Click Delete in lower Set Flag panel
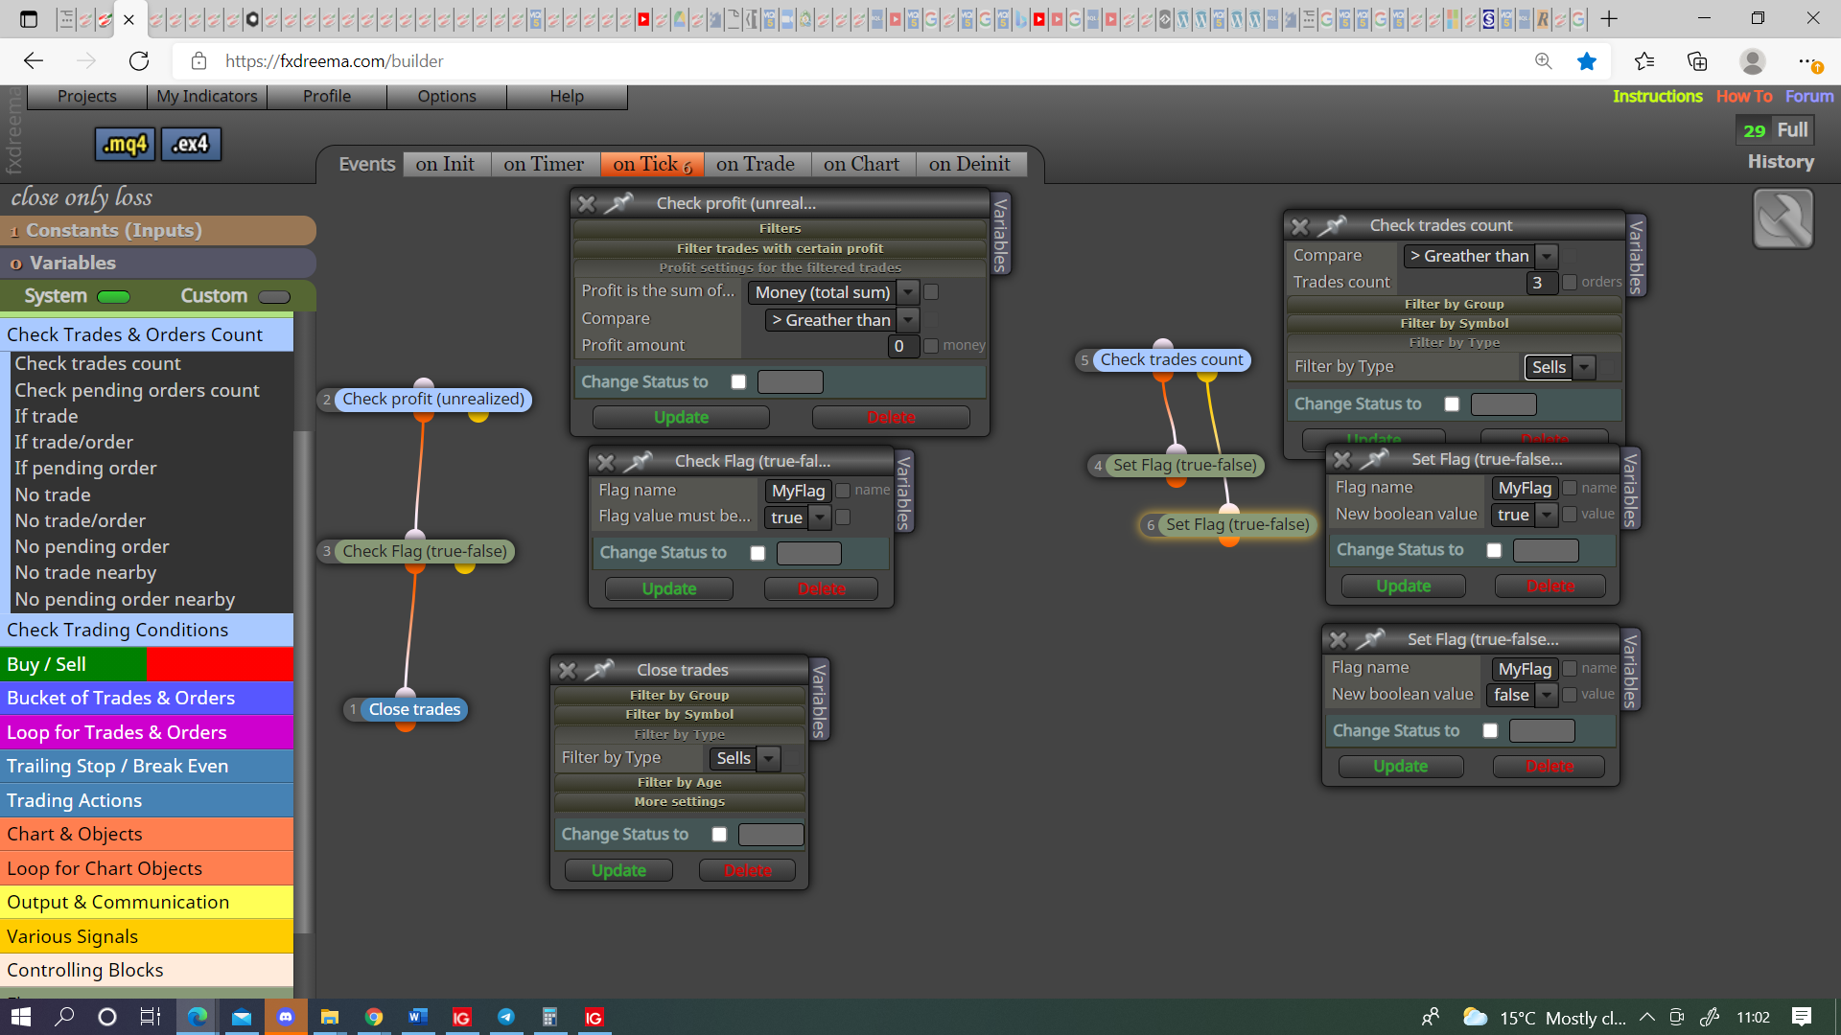 [1549, 767]
